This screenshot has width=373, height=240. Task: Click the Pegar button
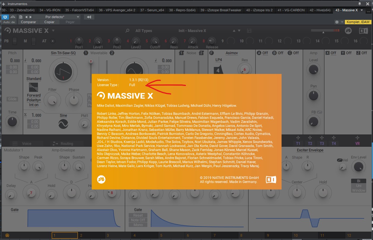pos(70,22)
